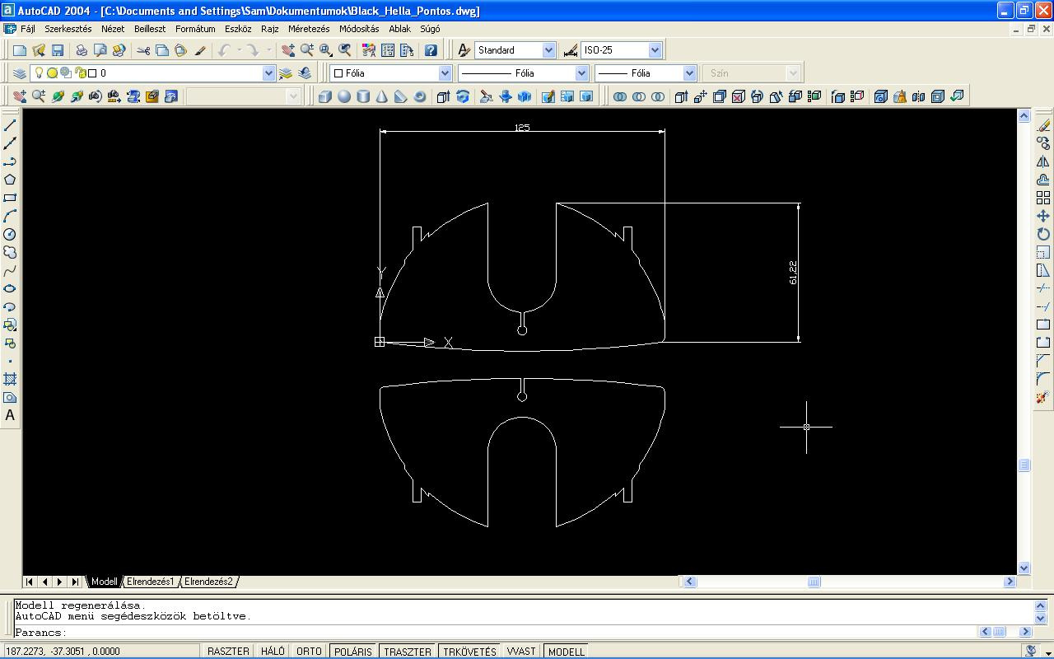Viewport: 1054px width, 659px height.
Task: Click the Sphere solid icon
Action: [x=344, y=96]
